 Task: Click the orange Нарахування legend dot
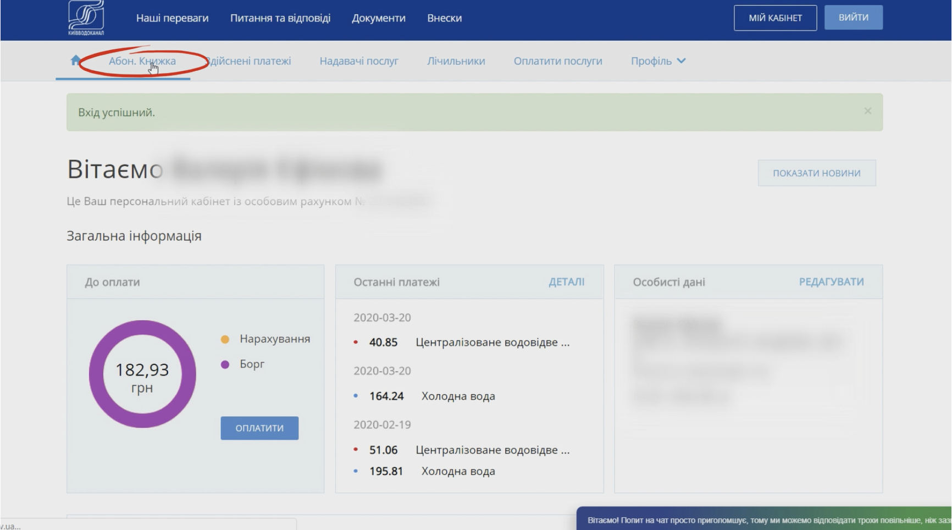pyautogui.click(x=225, y=339)
